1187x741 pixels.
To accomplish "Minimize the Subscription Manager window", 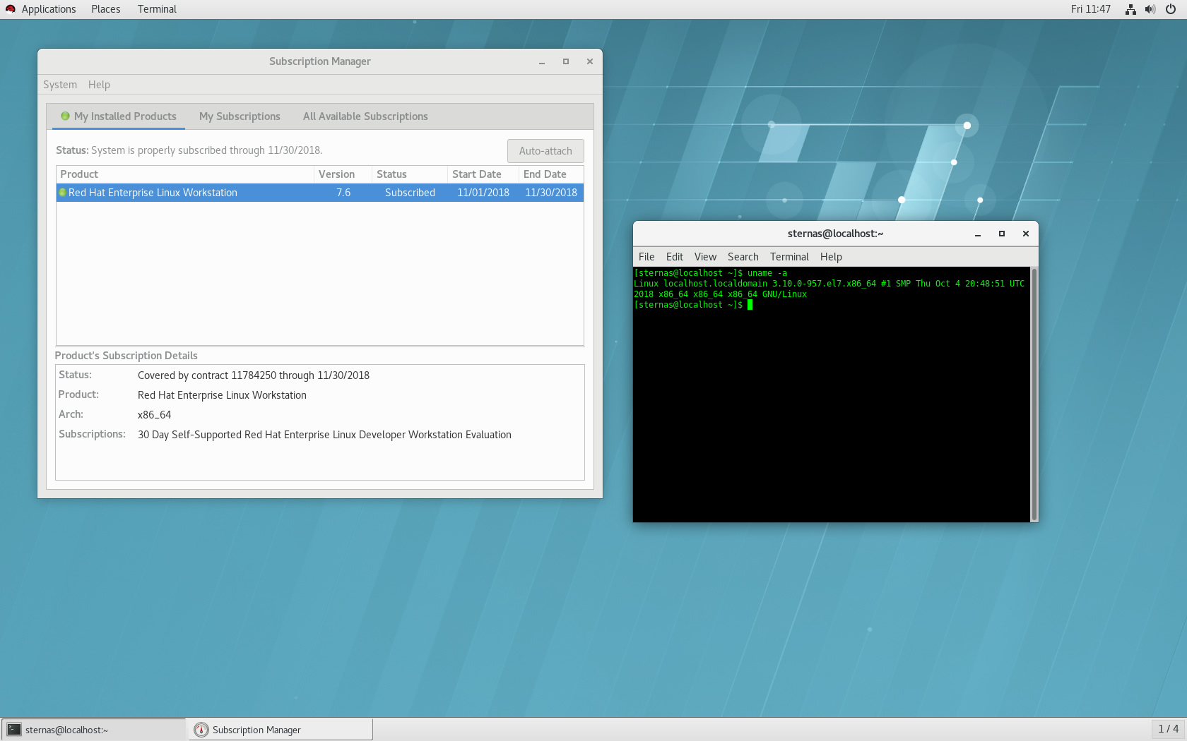I will click(x=542, y=62).
